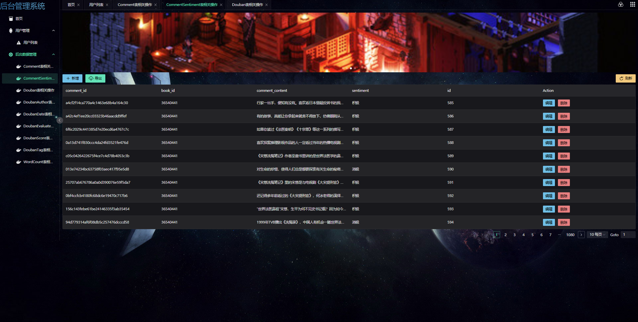Click the Goto page number input

628,235
